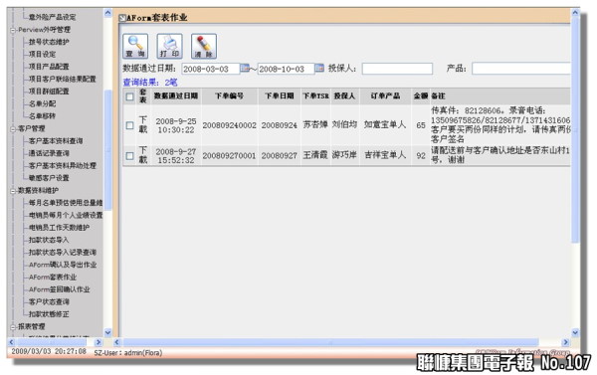Open 扣款状态导入 in the tree
Image resolution: width=597 pixels, height=375 pixels.
coord(49,240)
